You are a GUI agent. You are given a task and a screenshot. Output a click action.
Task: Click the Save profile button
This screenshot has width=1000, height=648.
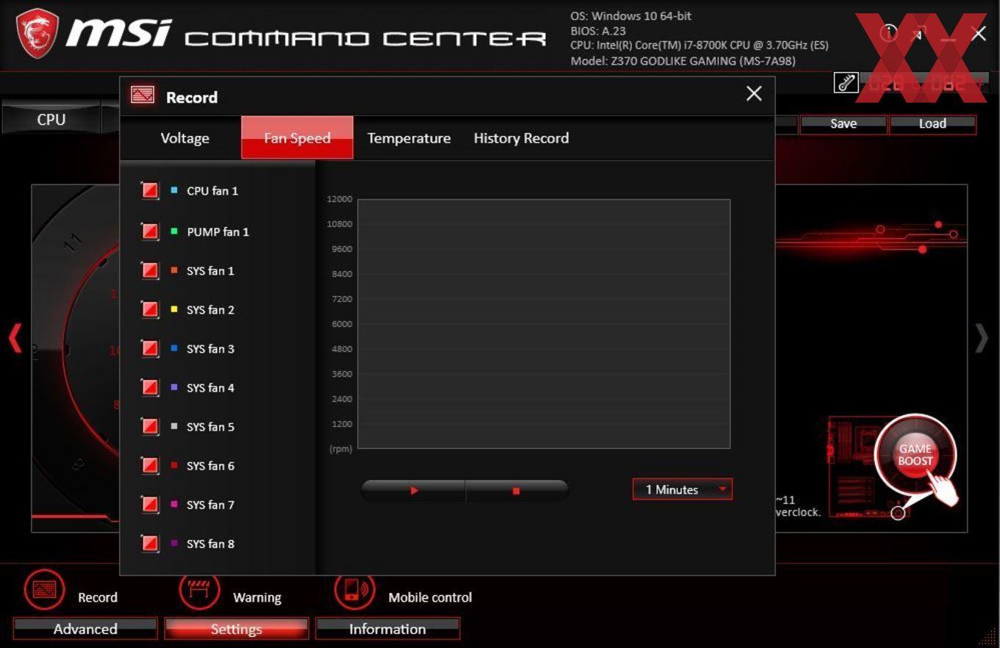[843, 123]
